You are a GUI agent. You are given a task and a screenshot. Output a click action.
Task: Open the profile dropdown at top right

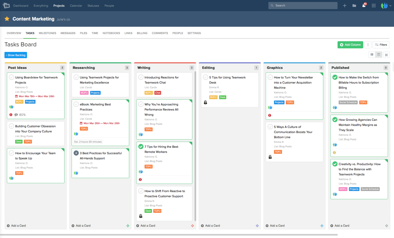click(x=386, y=5)
